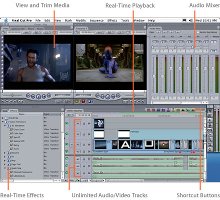Click the blue Replace edit button
Viewport: 220px width, 200px height.
coord(90,101)
